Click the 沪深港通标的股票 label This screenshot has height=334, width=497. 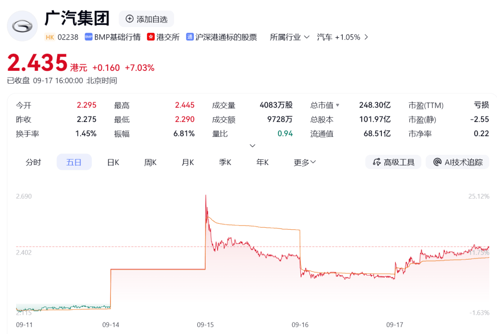point(226,37)
